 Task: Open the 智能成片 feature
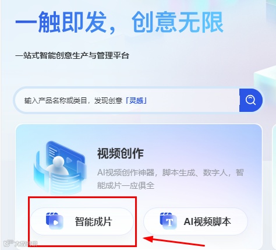tap(82, 221)
